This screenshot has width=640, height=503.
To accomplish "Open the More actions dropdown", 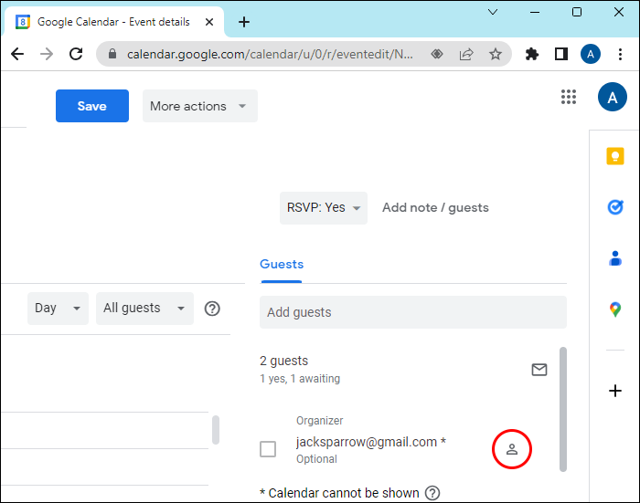I will tap(199, 106).
